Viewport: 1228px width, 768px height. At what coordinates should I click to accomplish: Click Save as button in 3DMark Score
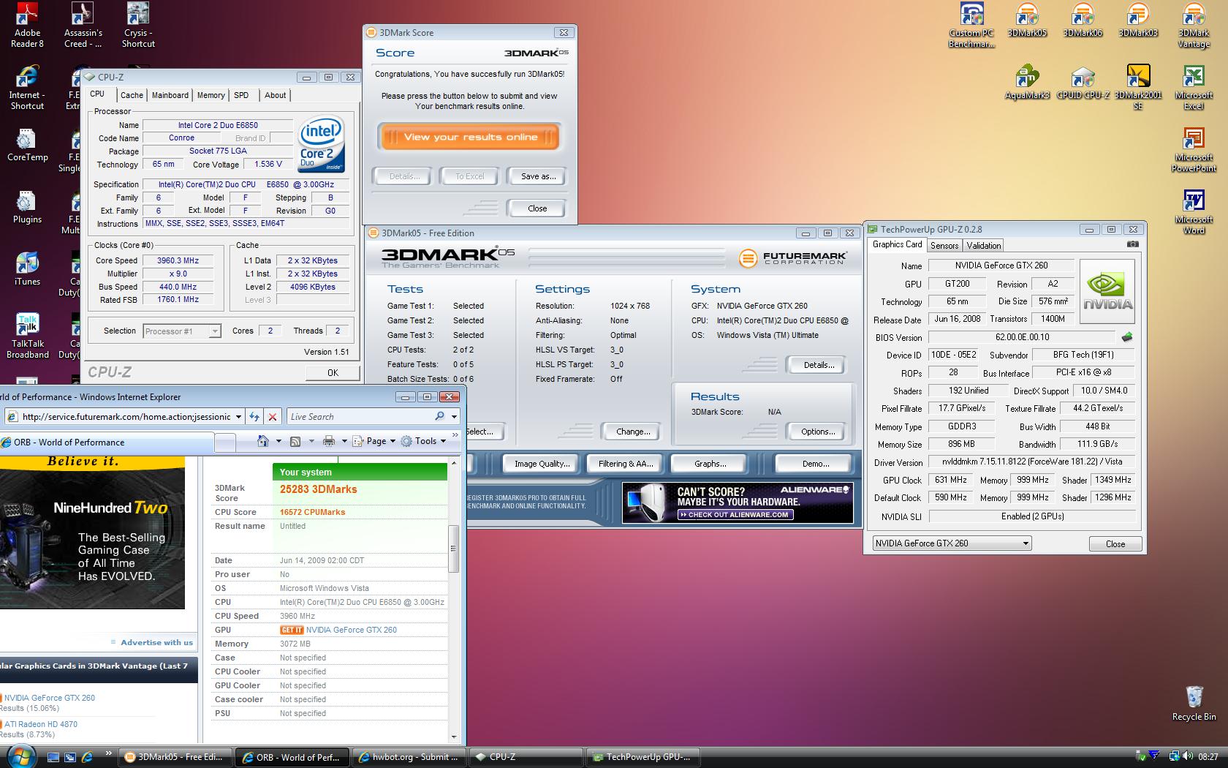click(538, 176)
